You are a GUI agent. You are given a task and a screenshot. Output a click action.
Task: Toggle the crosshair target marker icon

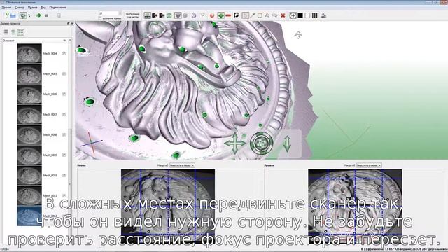click(293, 15)
